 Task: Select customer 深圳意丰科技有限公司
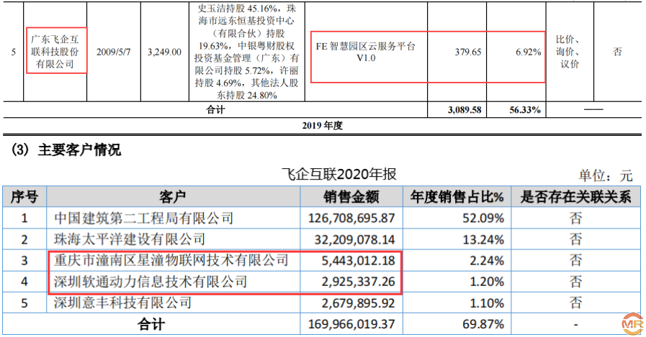click(122, 303)
